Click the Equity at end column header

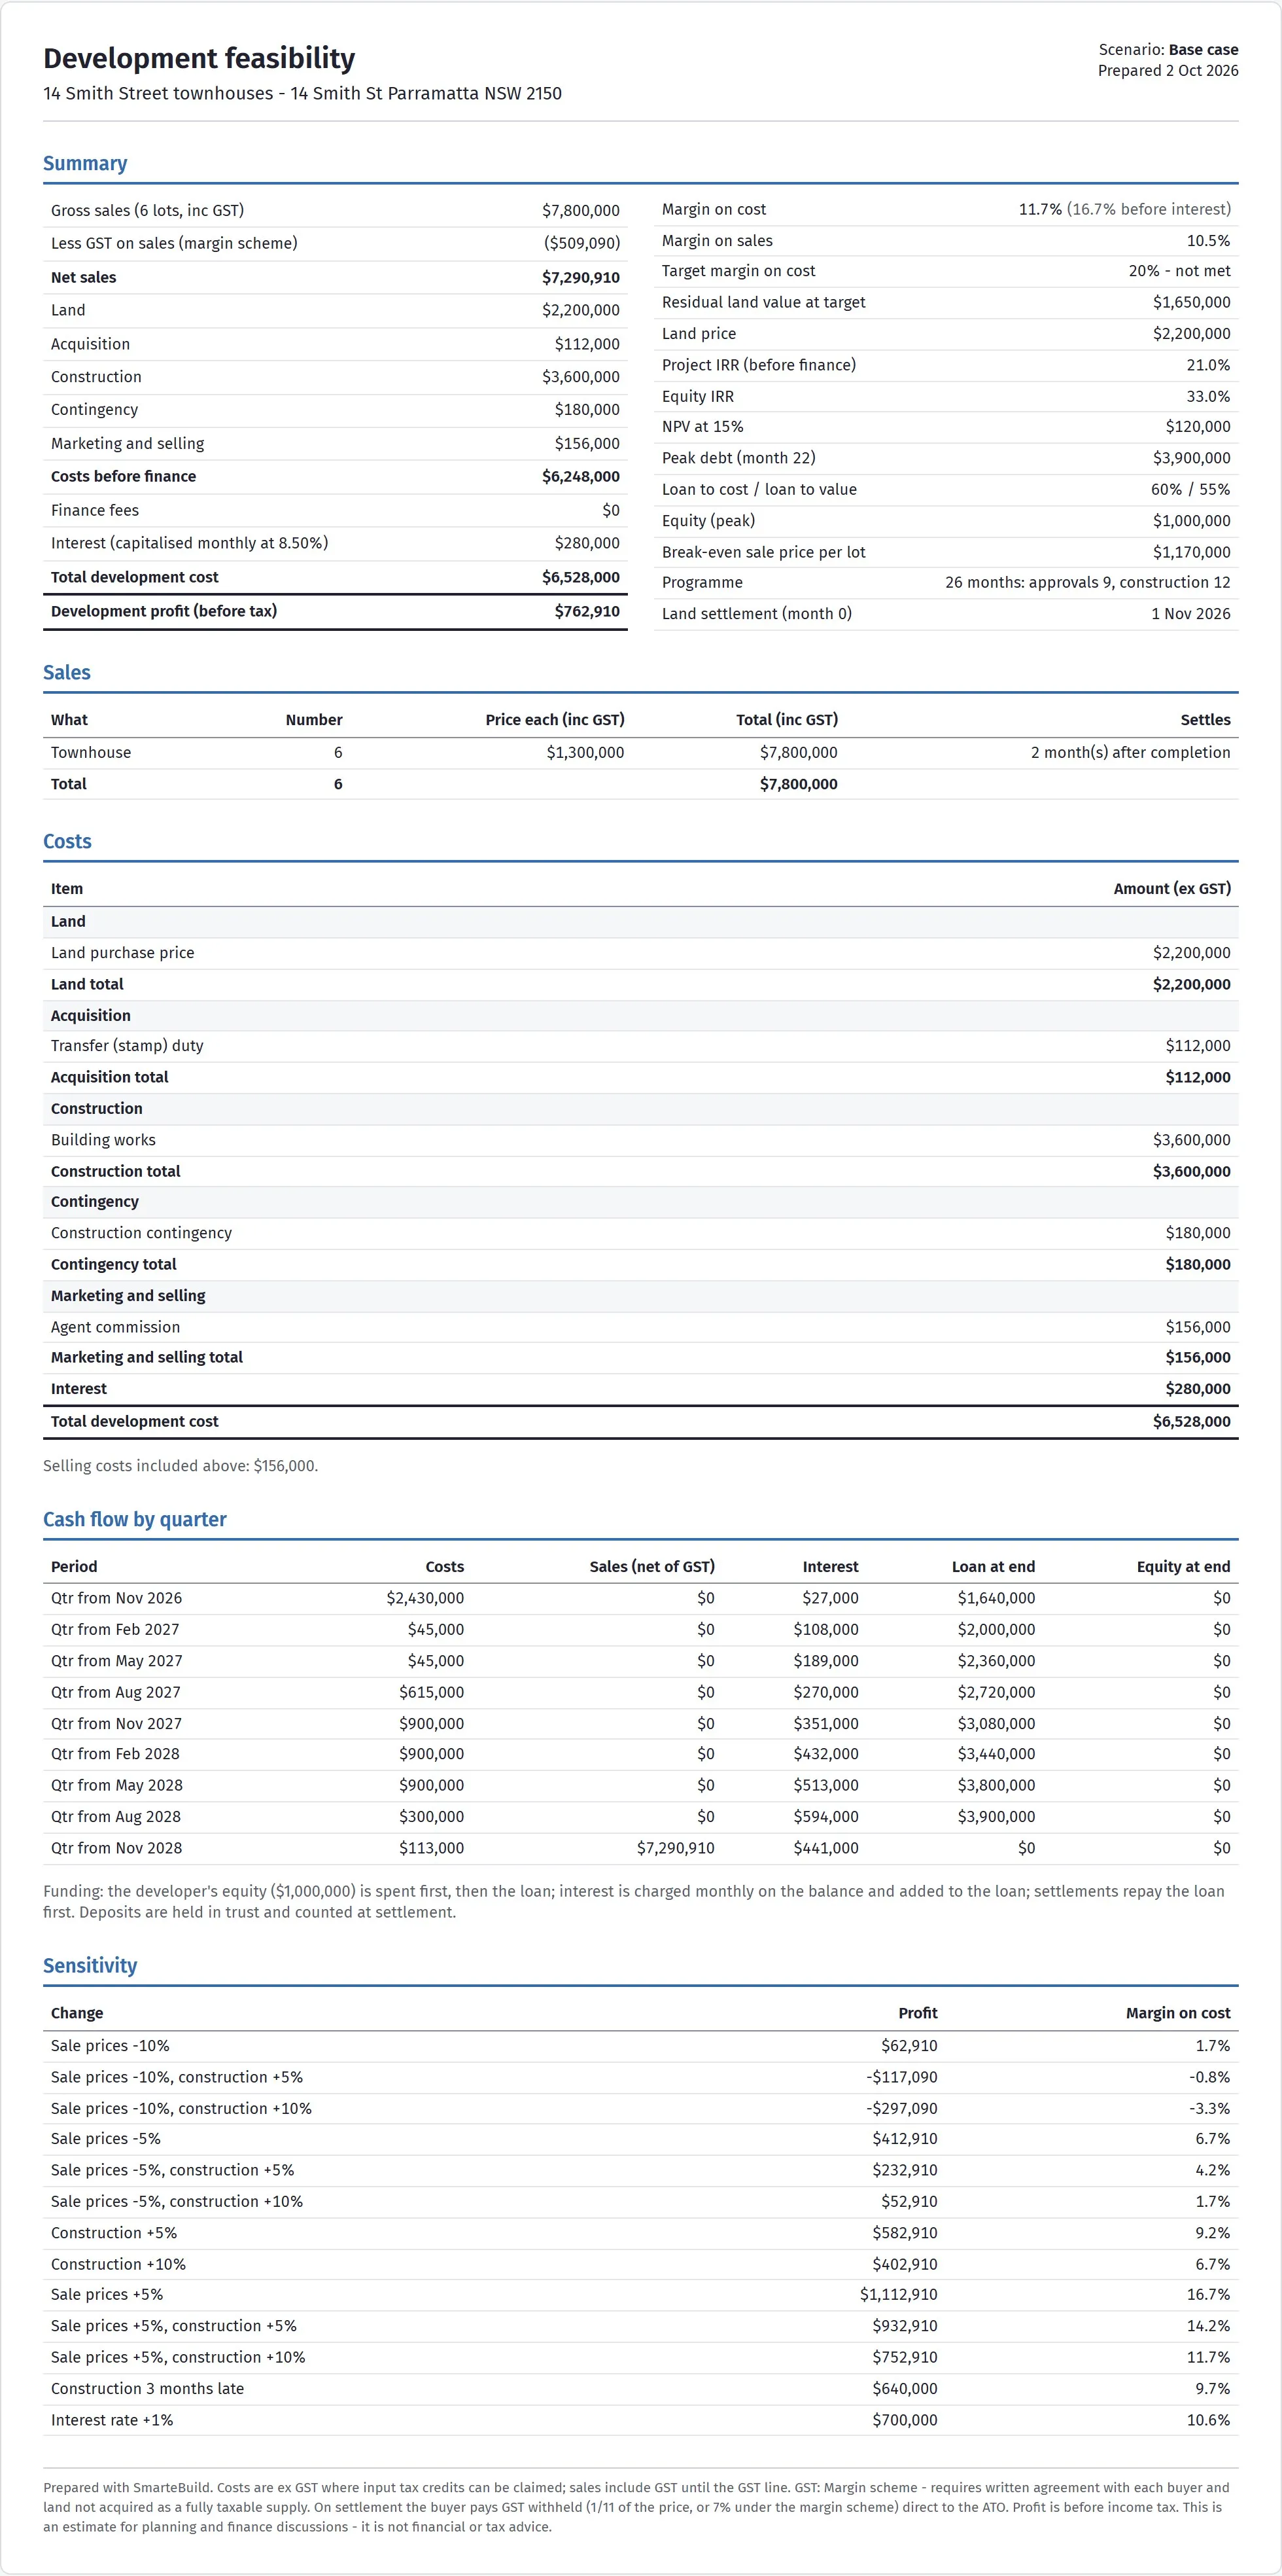pyautogui.click(x=1183, y=1567)
